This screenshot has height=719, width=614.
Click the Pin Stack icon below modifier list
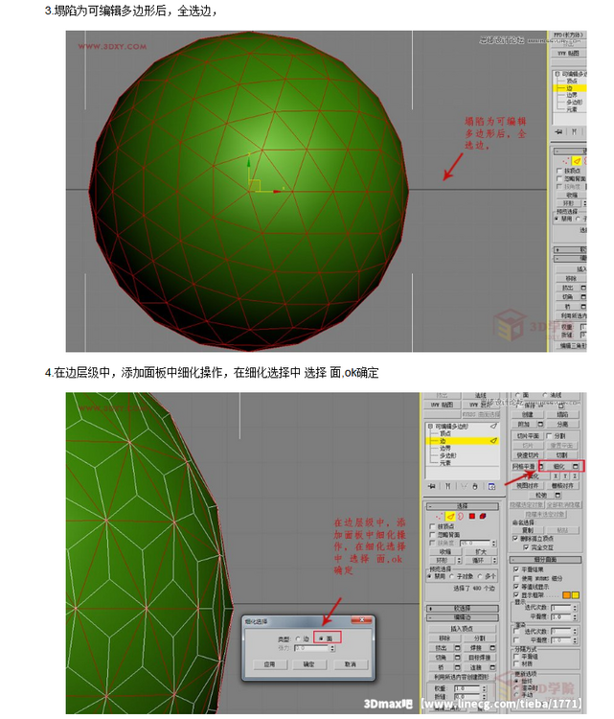point(432,486)
